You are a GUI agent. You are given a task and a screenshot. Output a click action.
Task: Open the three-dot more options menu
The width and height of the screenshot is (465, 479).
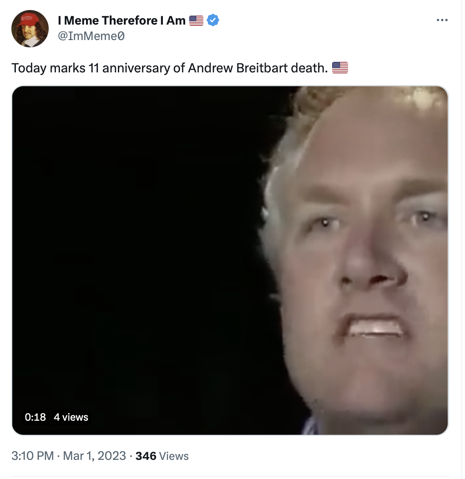click(x=442, y=20)
